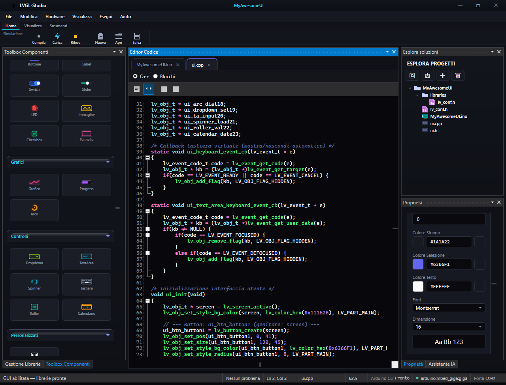Add a Spinner component from toolbox
506x385 pixels.
point(34,284)
